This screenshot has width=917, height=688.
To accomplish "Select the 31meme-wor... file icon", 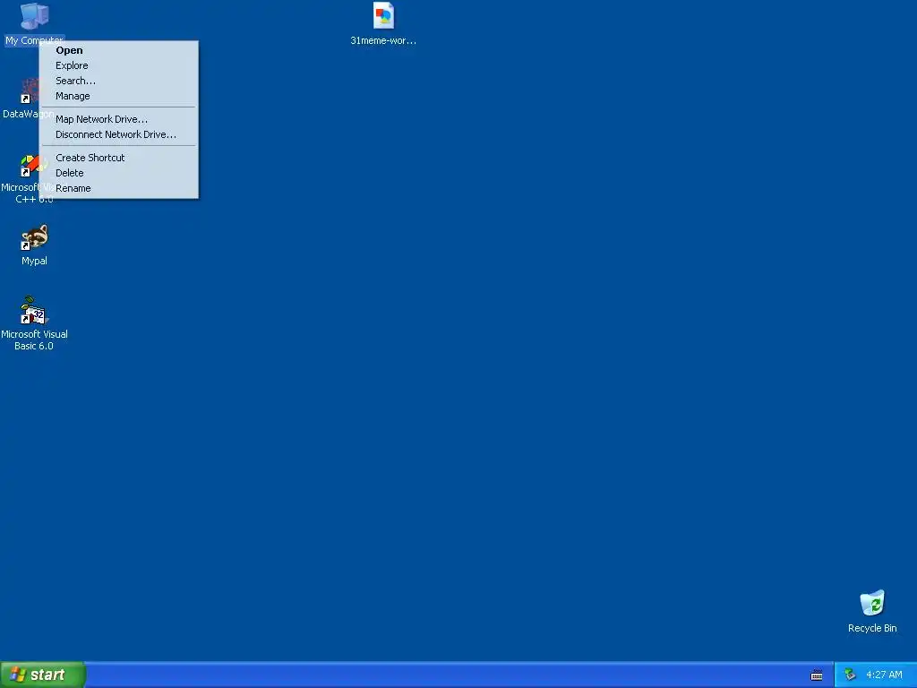I will 383,16.
